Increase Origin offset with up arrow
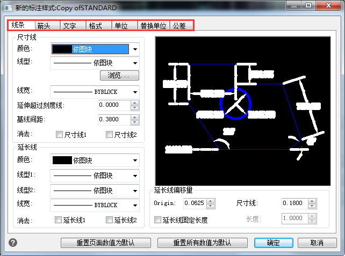 [211, 201]
